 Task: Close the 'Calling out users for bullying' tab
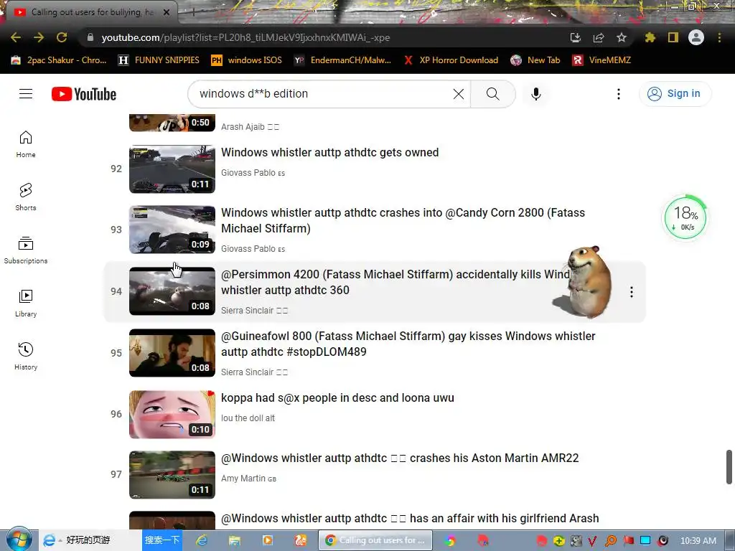click(x=167, y=12)
